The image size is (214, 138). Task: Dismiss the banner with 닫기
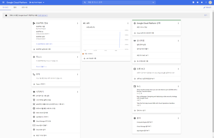(206, 15)
